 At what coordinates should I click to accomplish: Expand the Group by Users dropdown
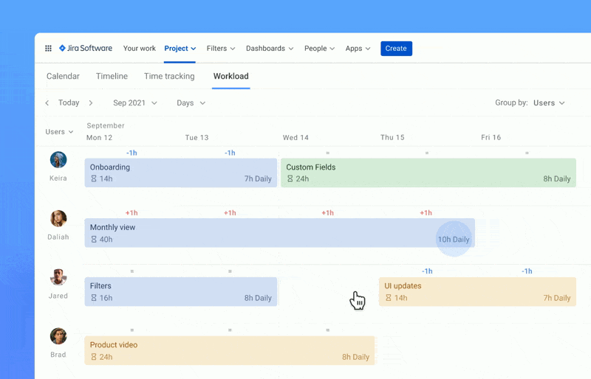coord(549,103)
